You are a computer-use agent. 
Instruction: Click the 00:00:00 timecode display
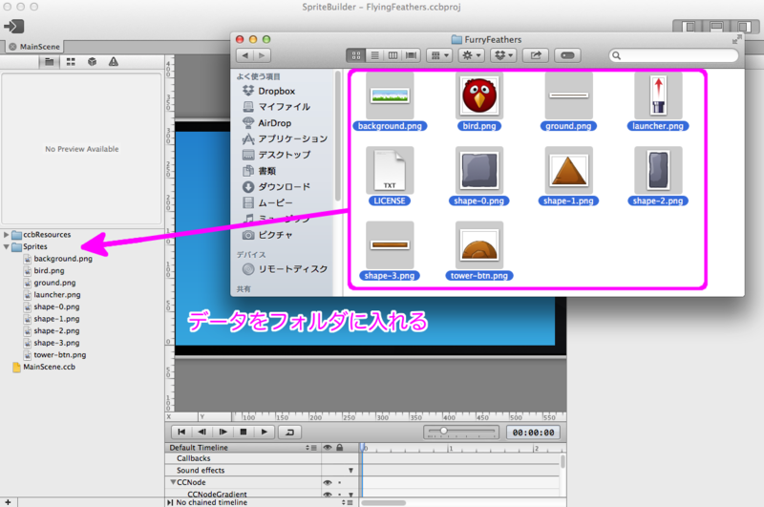[533, 433]
